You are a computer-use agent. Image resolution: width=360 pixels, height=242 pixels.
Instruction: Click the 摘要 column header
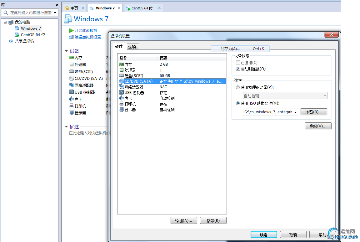[192, 58]
